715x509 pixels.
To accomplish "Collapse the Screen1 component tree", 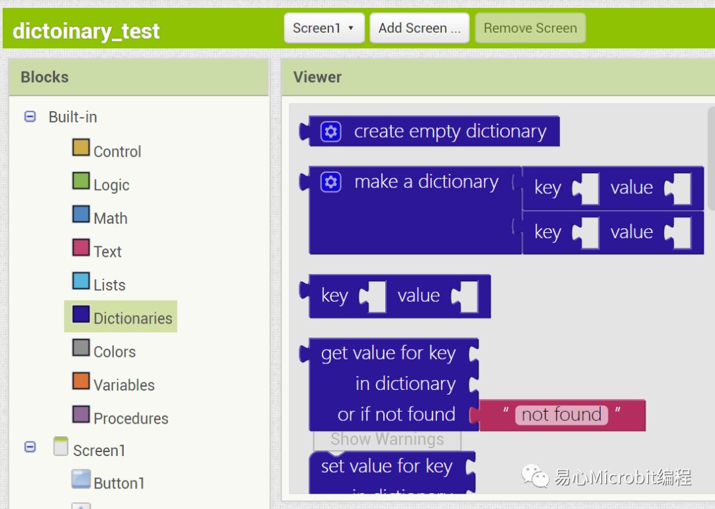I will (x=29, y=447).
